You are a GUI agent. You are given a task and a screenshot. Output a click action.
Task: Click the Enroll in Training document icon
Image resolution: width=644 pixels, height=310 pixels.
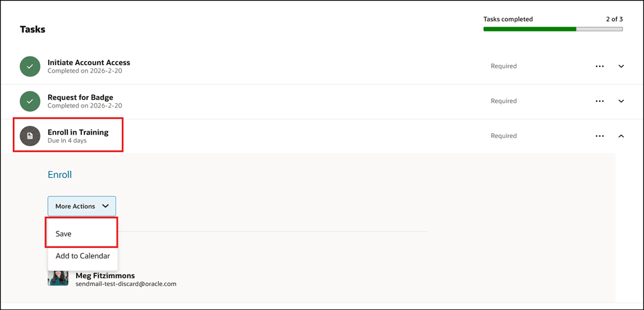(30, 136)
